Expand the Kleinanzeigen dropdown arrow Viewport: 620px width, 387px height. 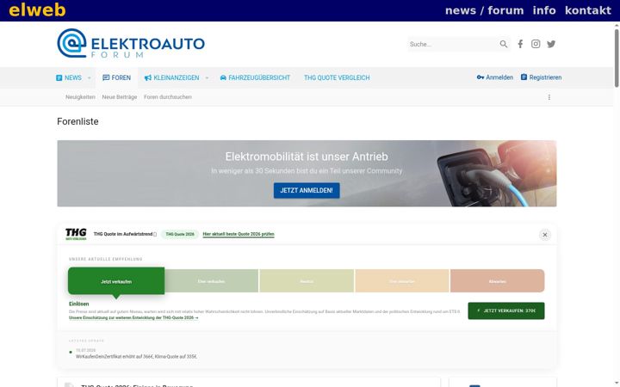(x=207, y=77)
